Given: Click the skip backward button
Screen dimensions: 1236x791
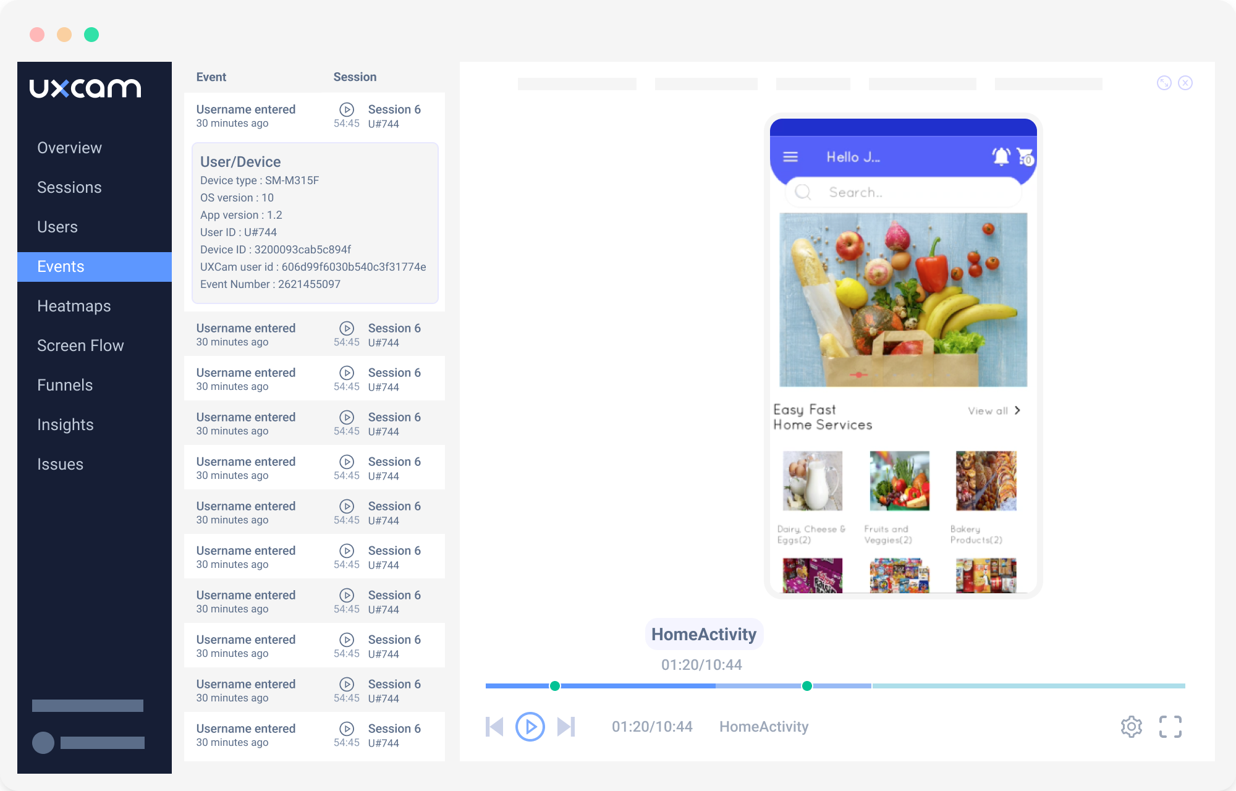Looking at the screenshot, I should pos(494,727).
